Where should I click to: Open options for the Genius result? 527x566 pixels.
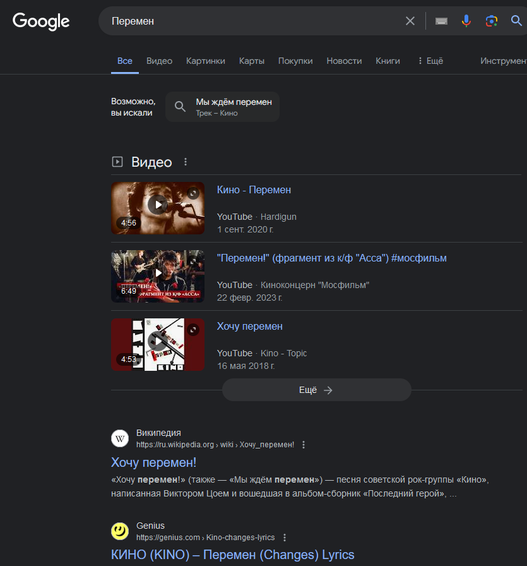click(x=285, y=538)
